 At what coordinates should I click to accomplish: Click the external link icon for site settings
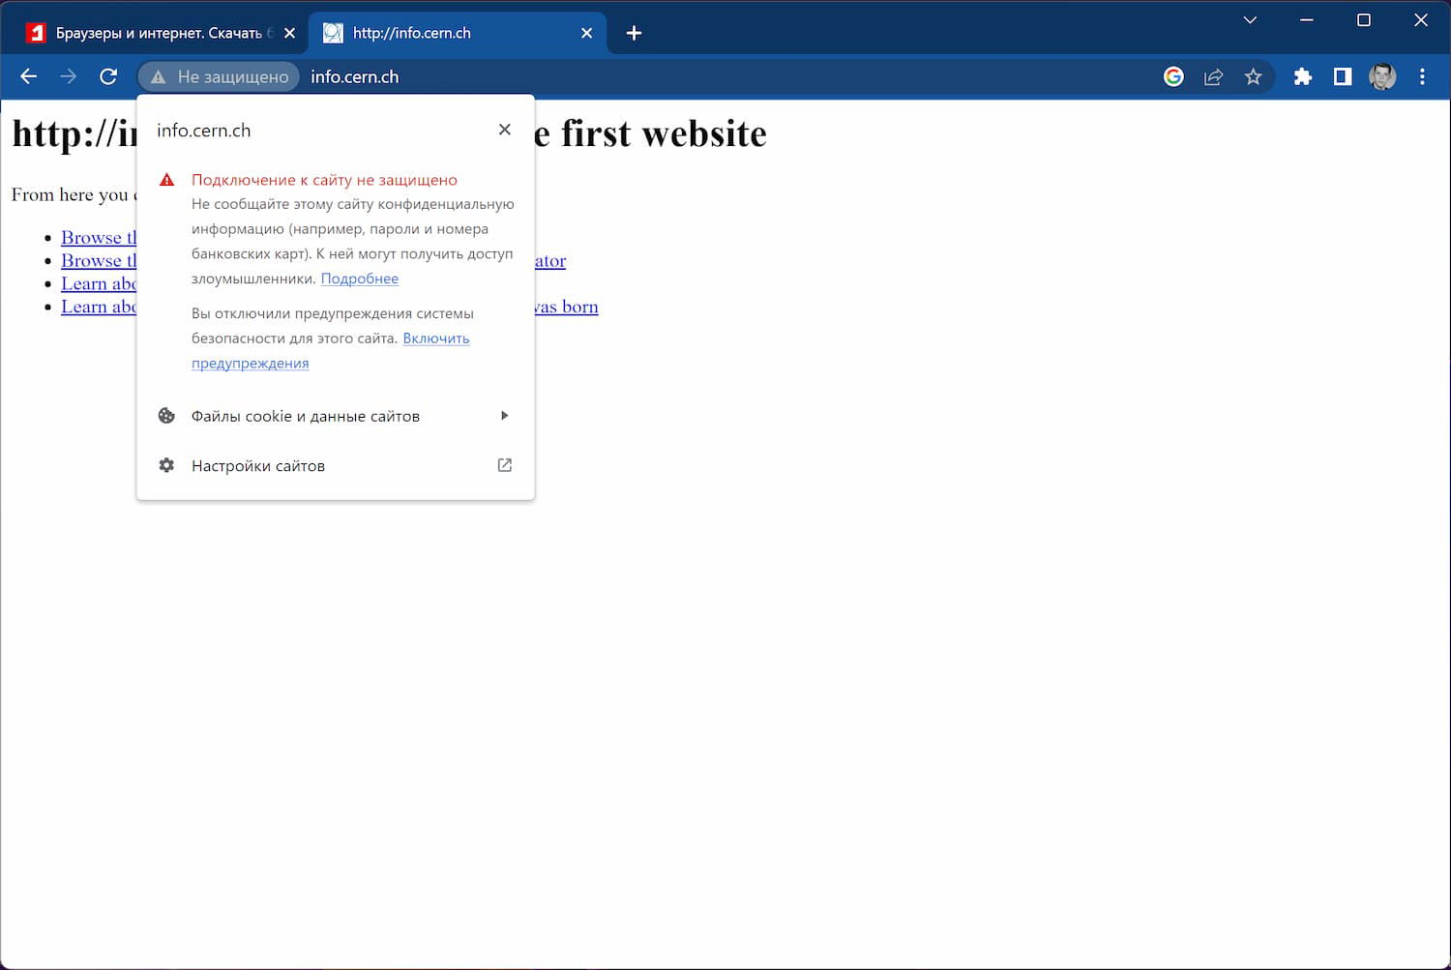point(504,465)
